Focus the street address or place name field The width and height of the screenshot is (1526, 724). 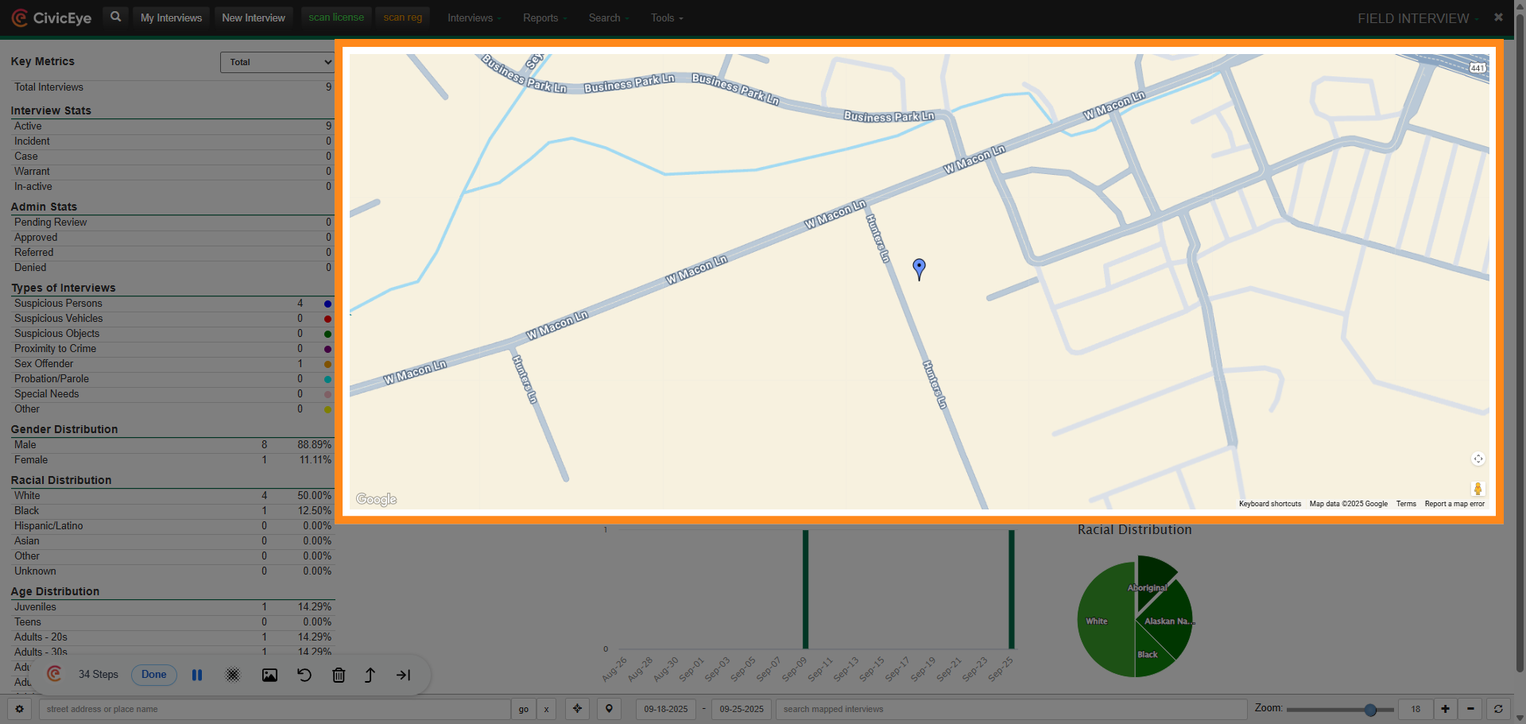point(275,709)
